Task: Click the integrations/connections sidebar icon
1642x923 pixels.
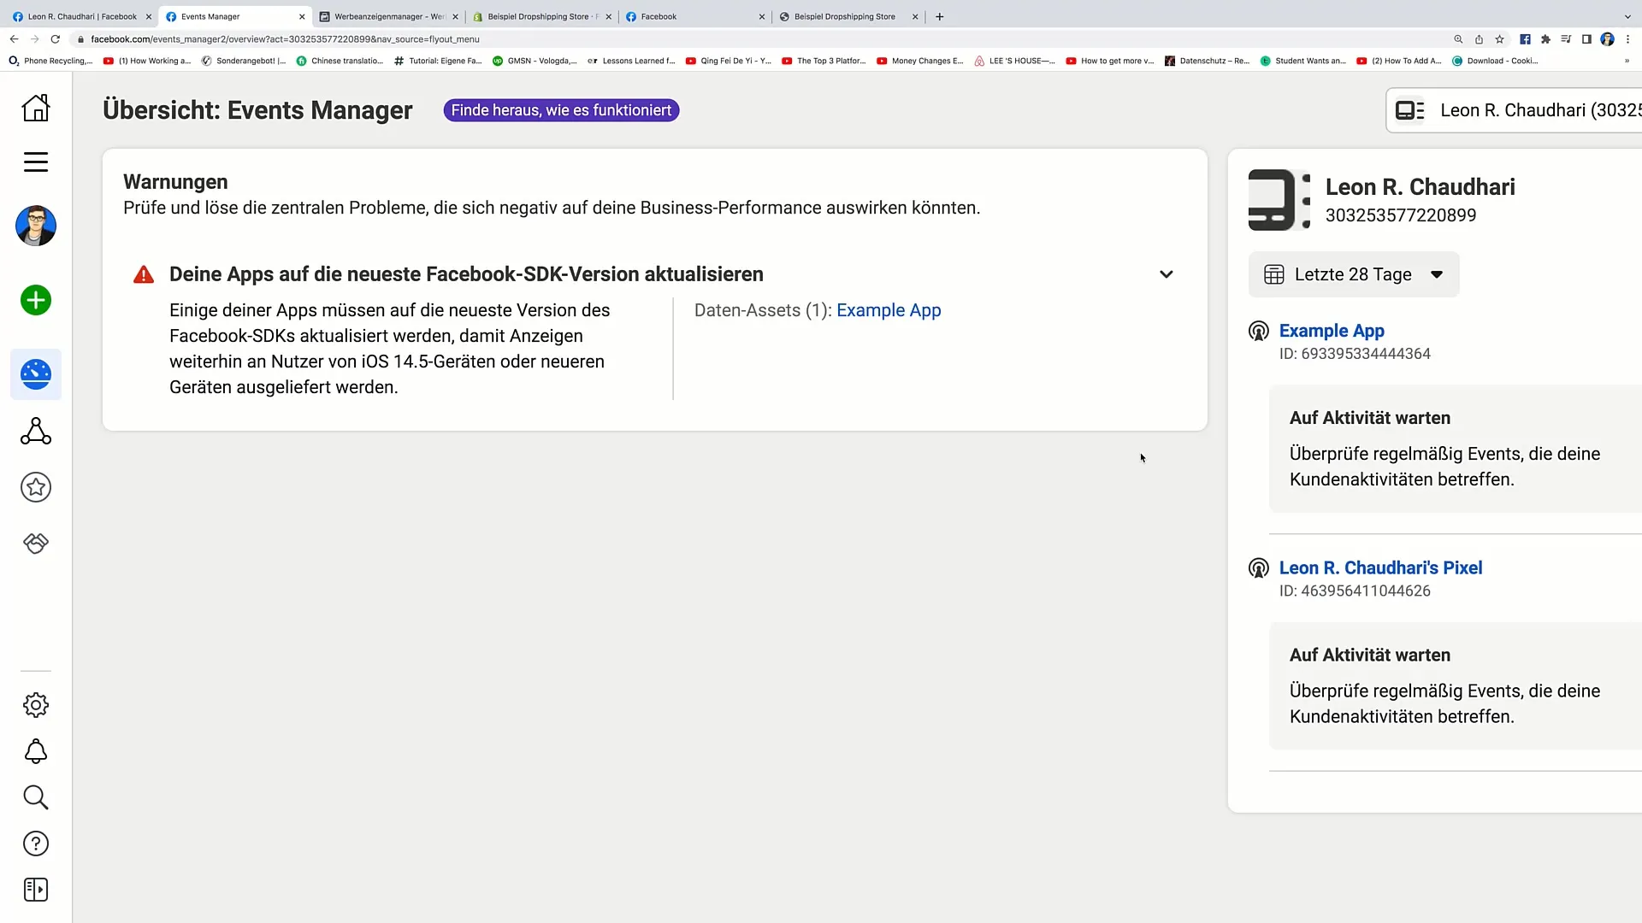Action: click(36, 544)
